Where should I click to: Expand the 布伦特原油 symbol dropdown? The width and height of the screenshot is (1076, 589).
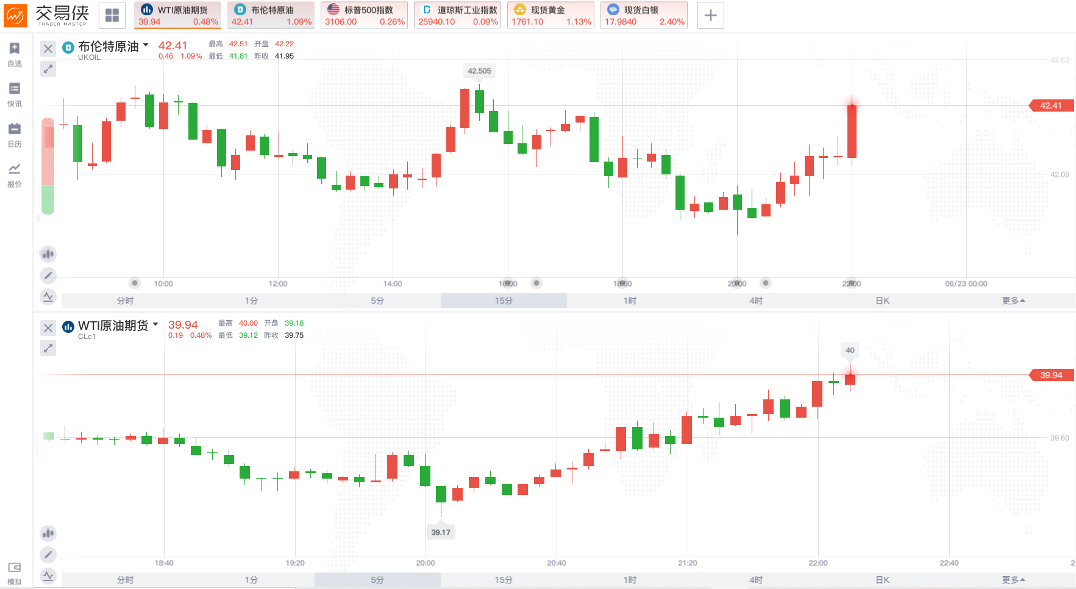pyautogui.click(x=146, y=45)
